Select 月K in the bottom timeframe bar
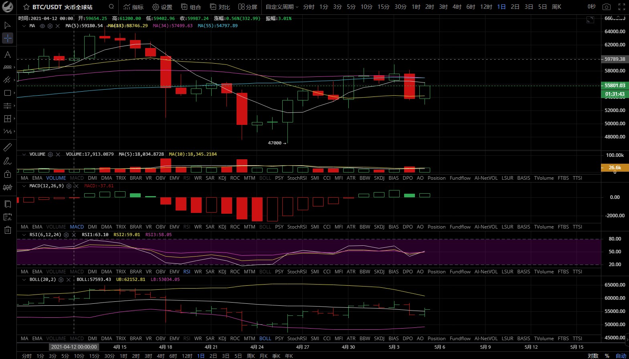The height and width of the screenshot is (359, 629). (263, 356)
